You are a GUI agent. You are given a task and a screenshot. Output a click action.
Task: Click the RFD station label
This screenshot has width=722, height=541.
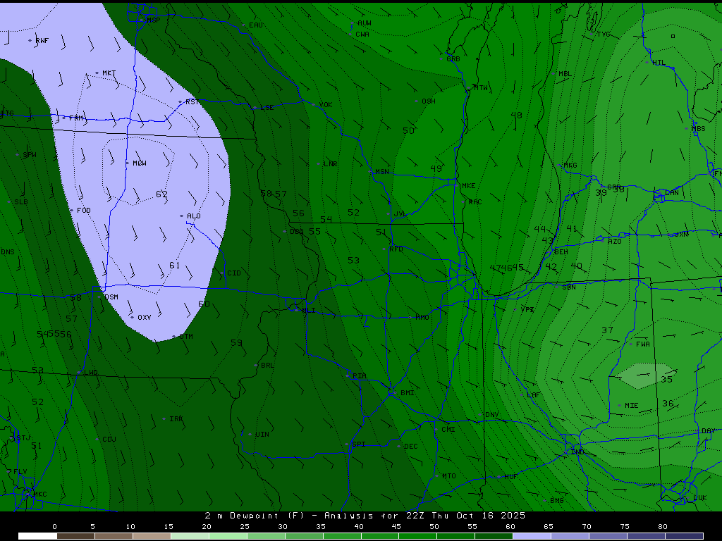click(396, 249)
